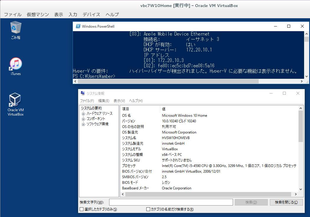Open the ヘルプ menu in VirtualBox menu bar

click(x=112, y=14)
